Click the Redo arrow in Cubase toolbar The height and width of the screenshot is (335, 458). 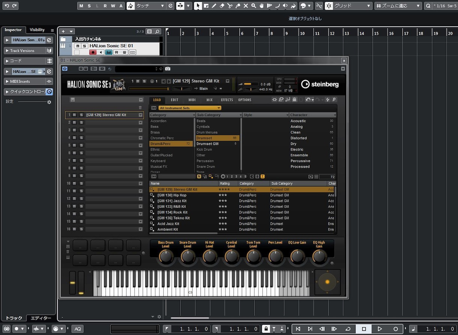click(14, 6)
